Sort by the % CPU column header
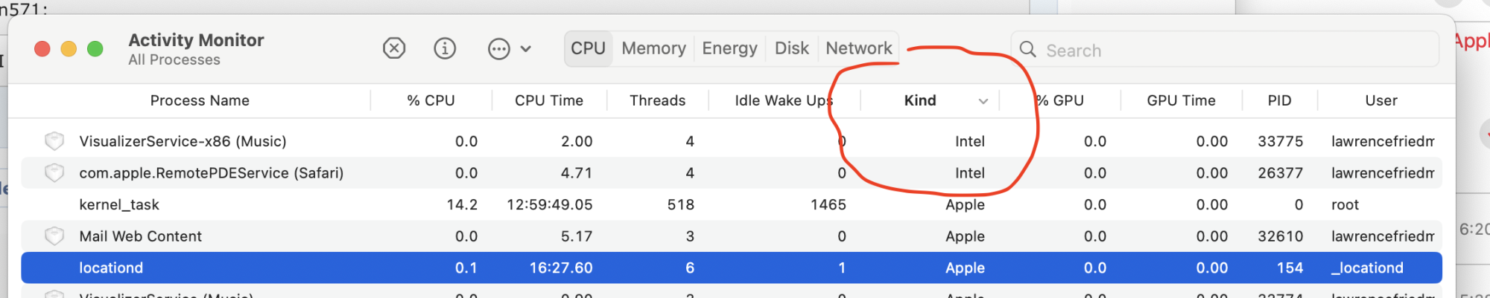The height and width of the screenshot is (298, 1490). [431, 100]
